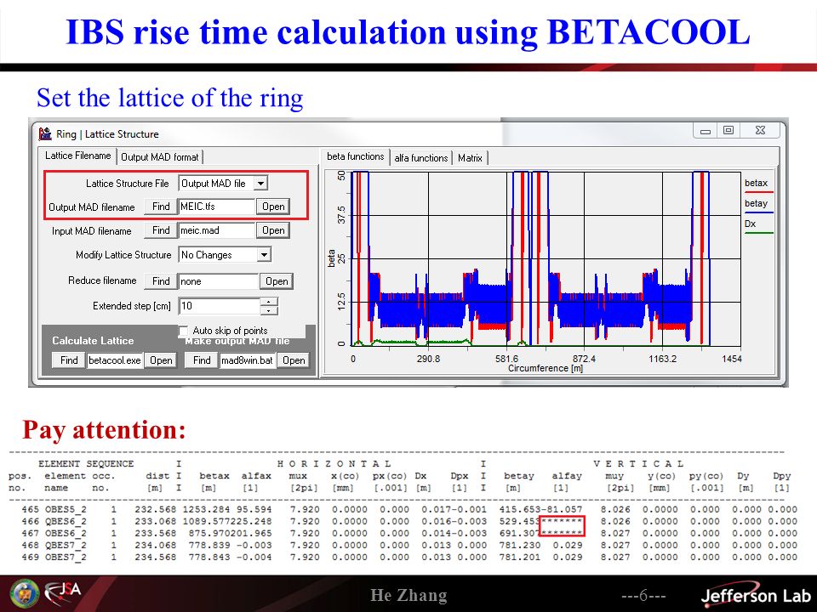The image size is (817, 612).
Task: Click Find under Make output MAD file
Action: pyautogui.click(x=202, y=360)
